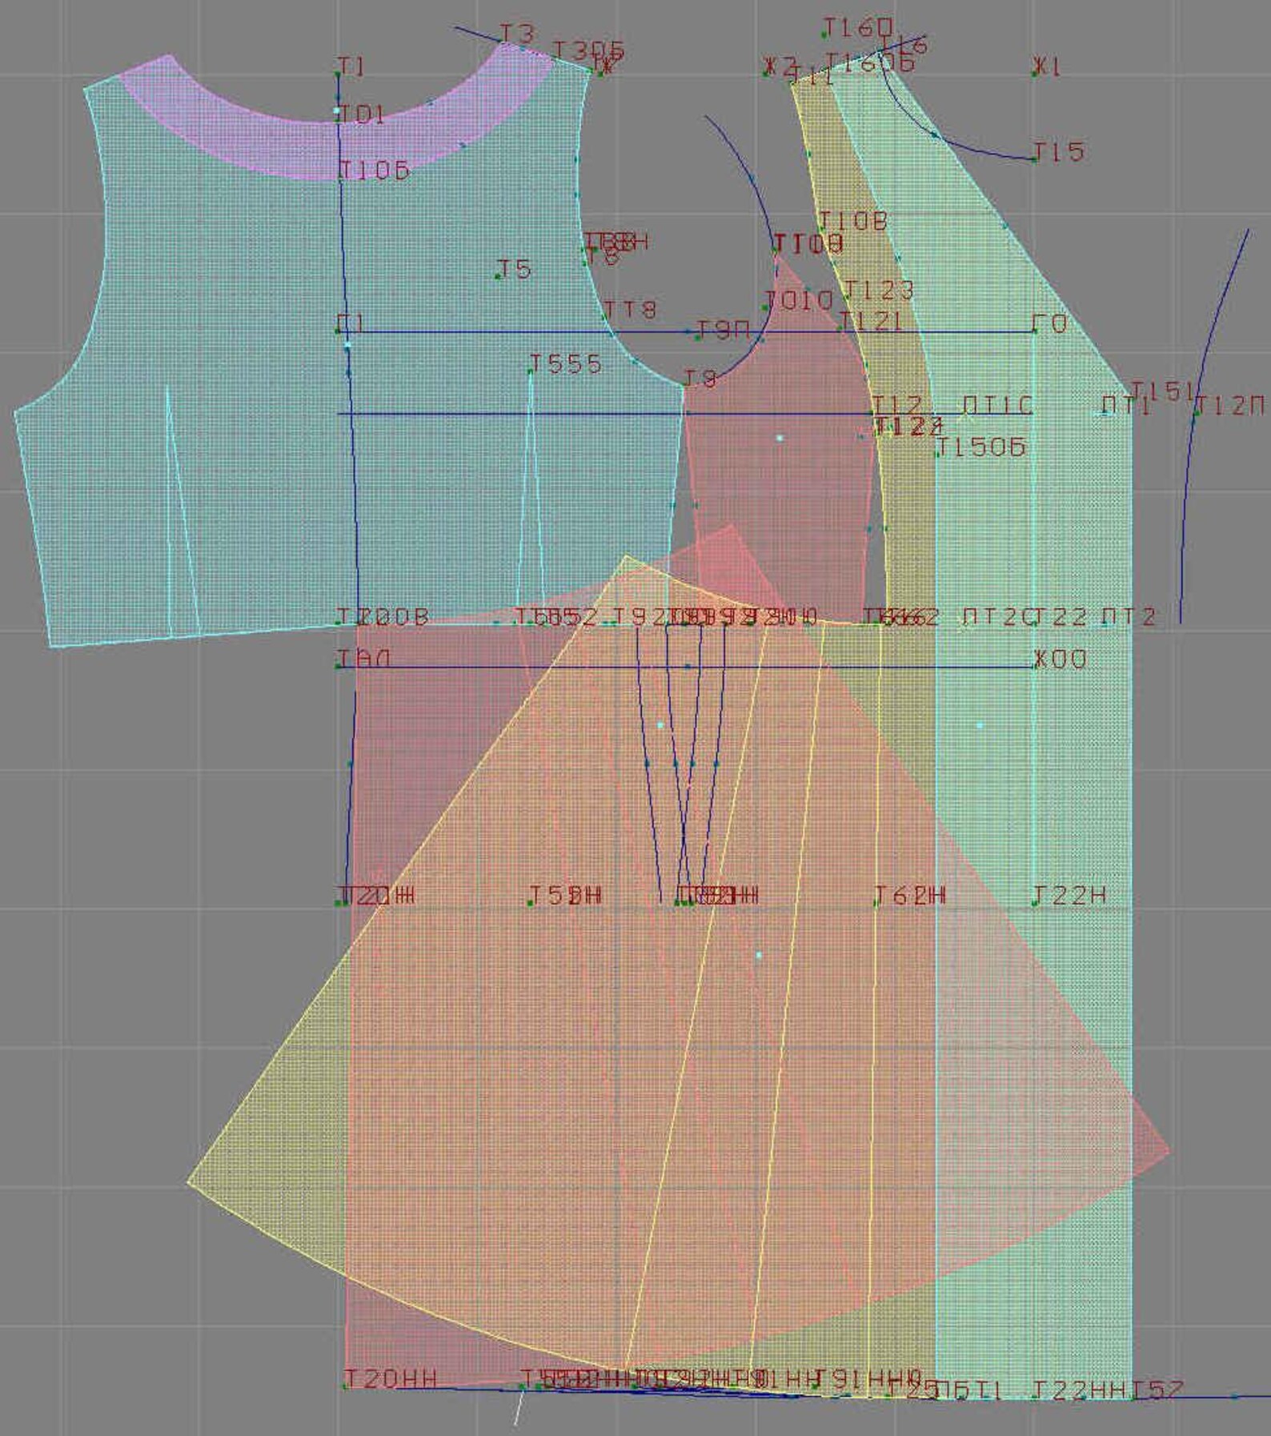Select the X00 point label
The height and width of the screenshot is (1436, 1271).
click(1061, 660)
